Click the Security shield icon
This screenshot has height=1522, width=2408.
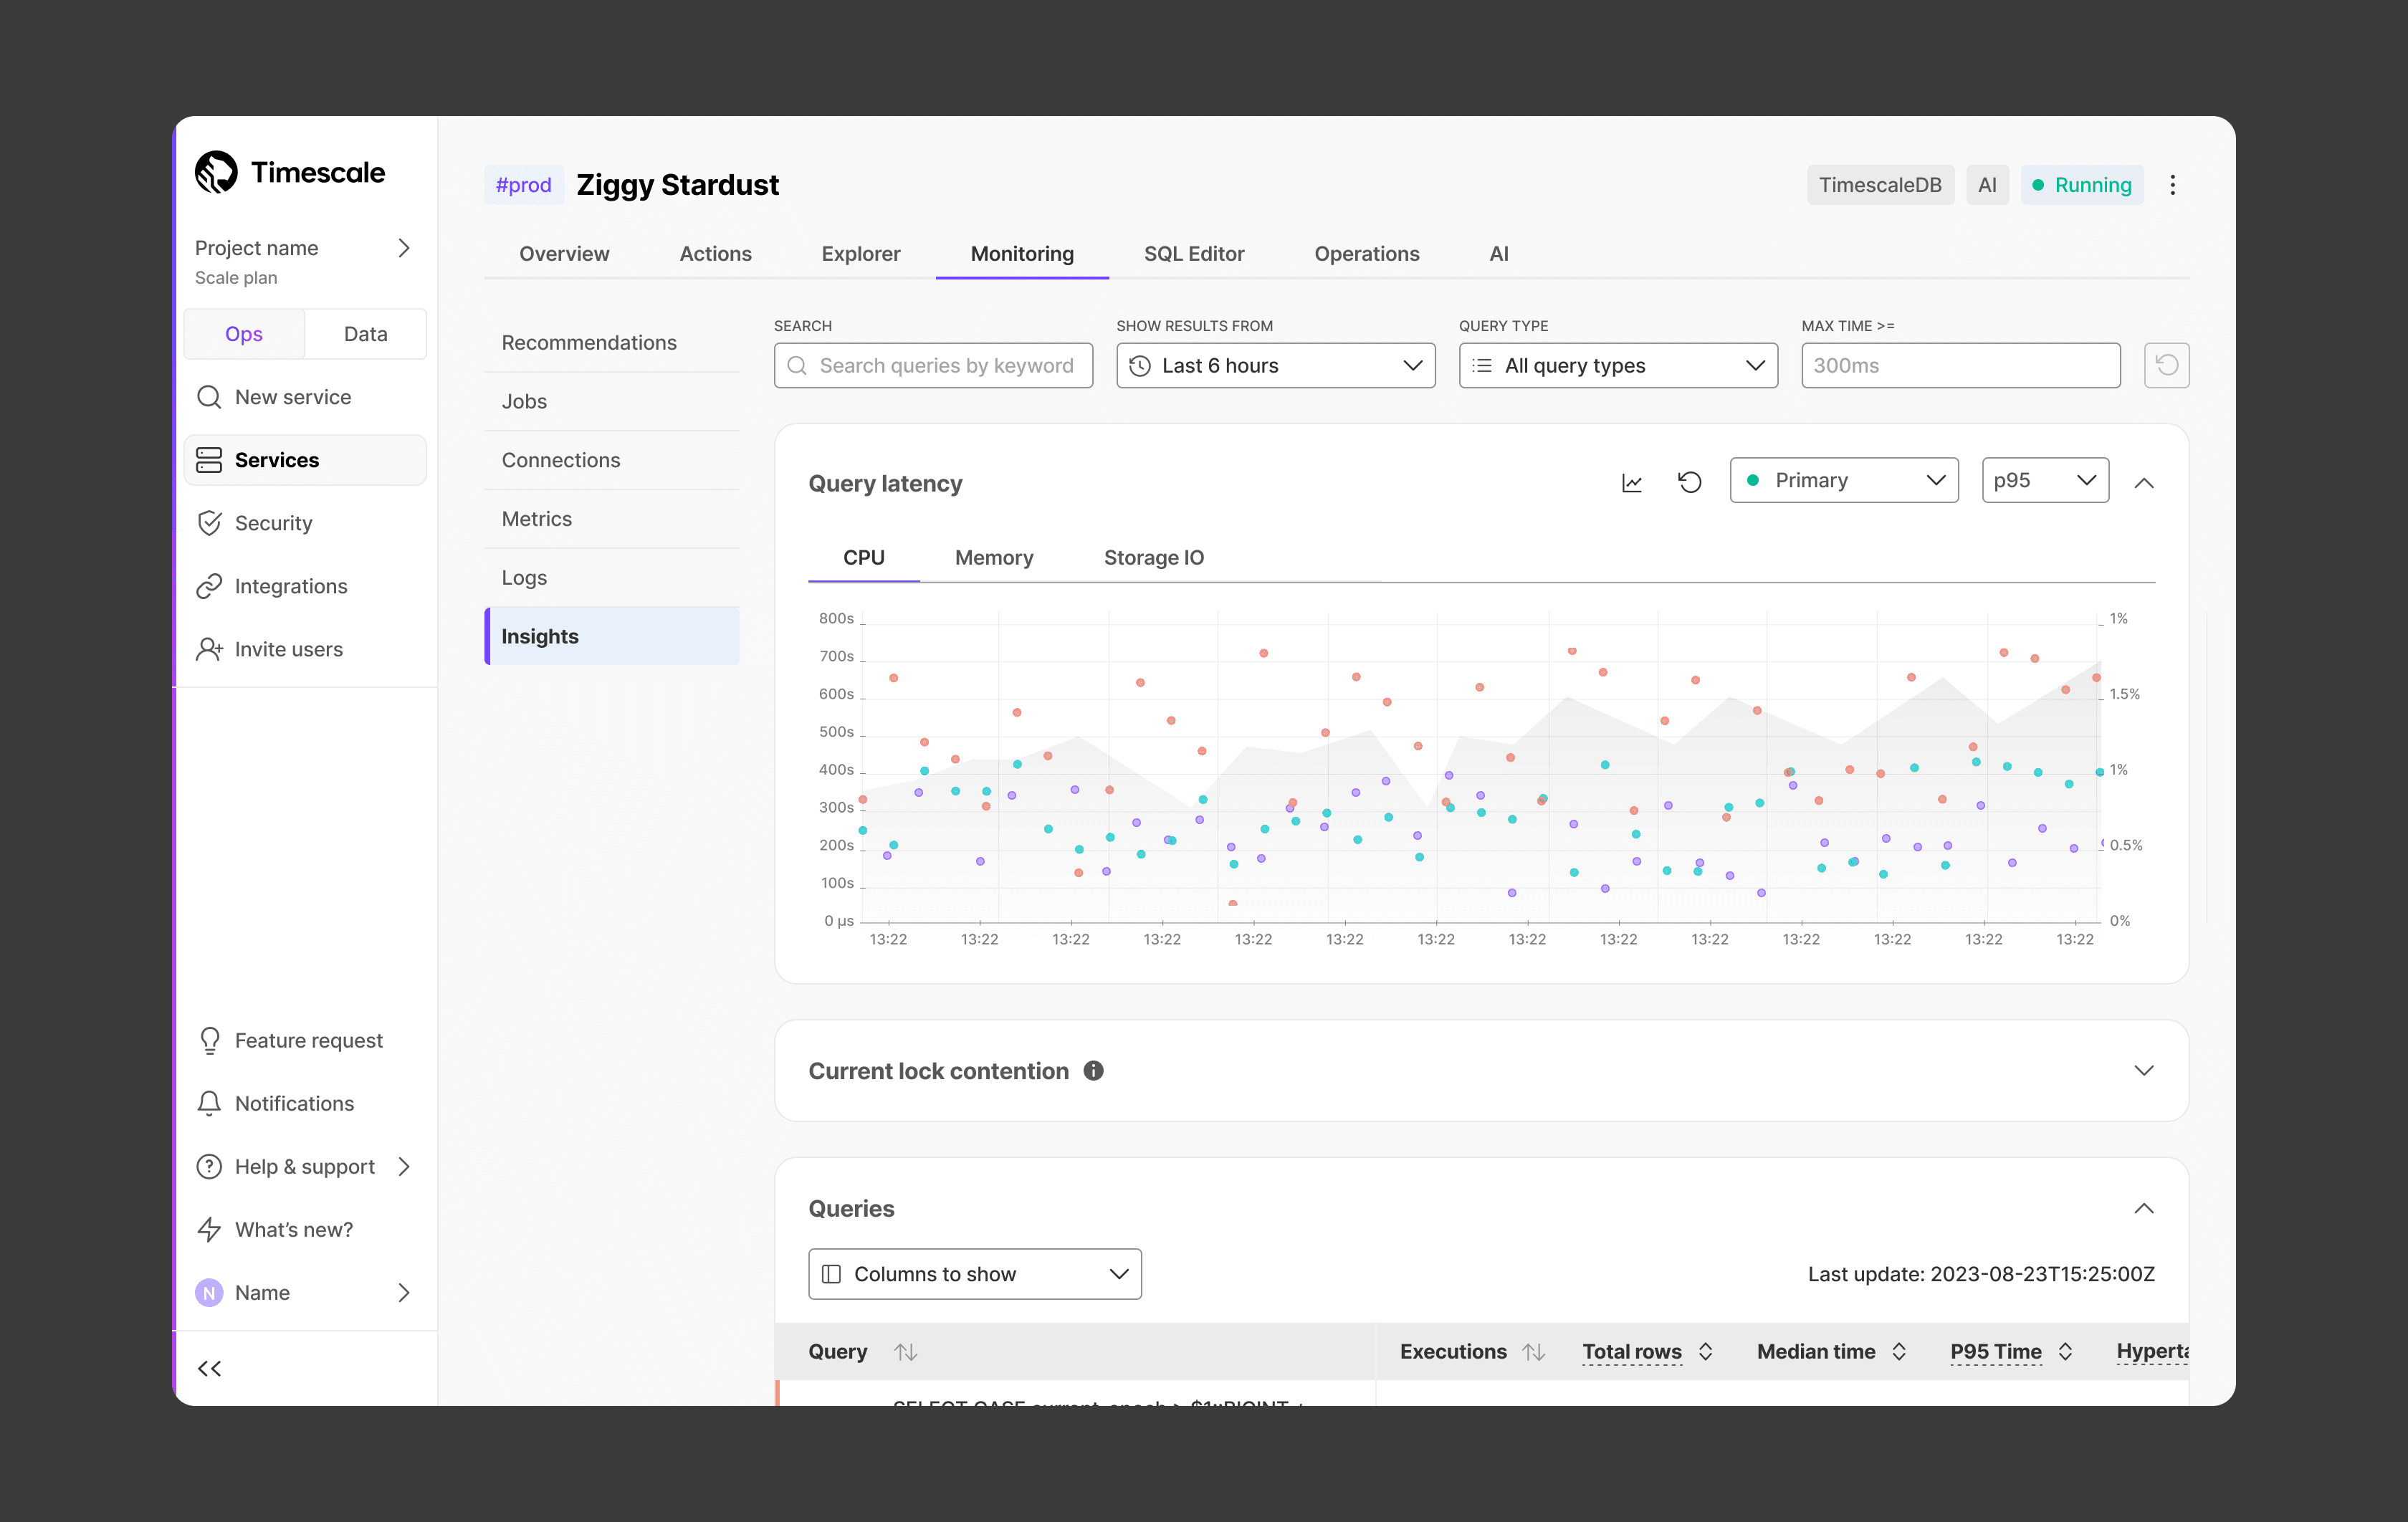[209, 523]
